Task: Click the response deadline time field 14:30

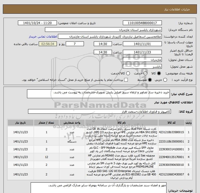Action: [x=103, y=44]
